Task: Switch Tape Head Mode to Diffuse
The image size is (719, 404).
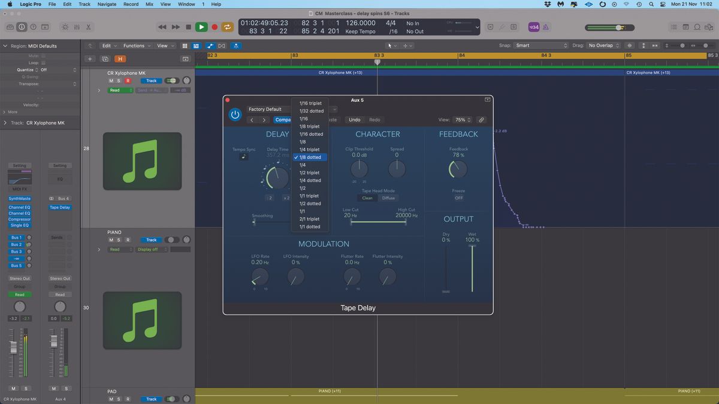Action: (388, 198)
